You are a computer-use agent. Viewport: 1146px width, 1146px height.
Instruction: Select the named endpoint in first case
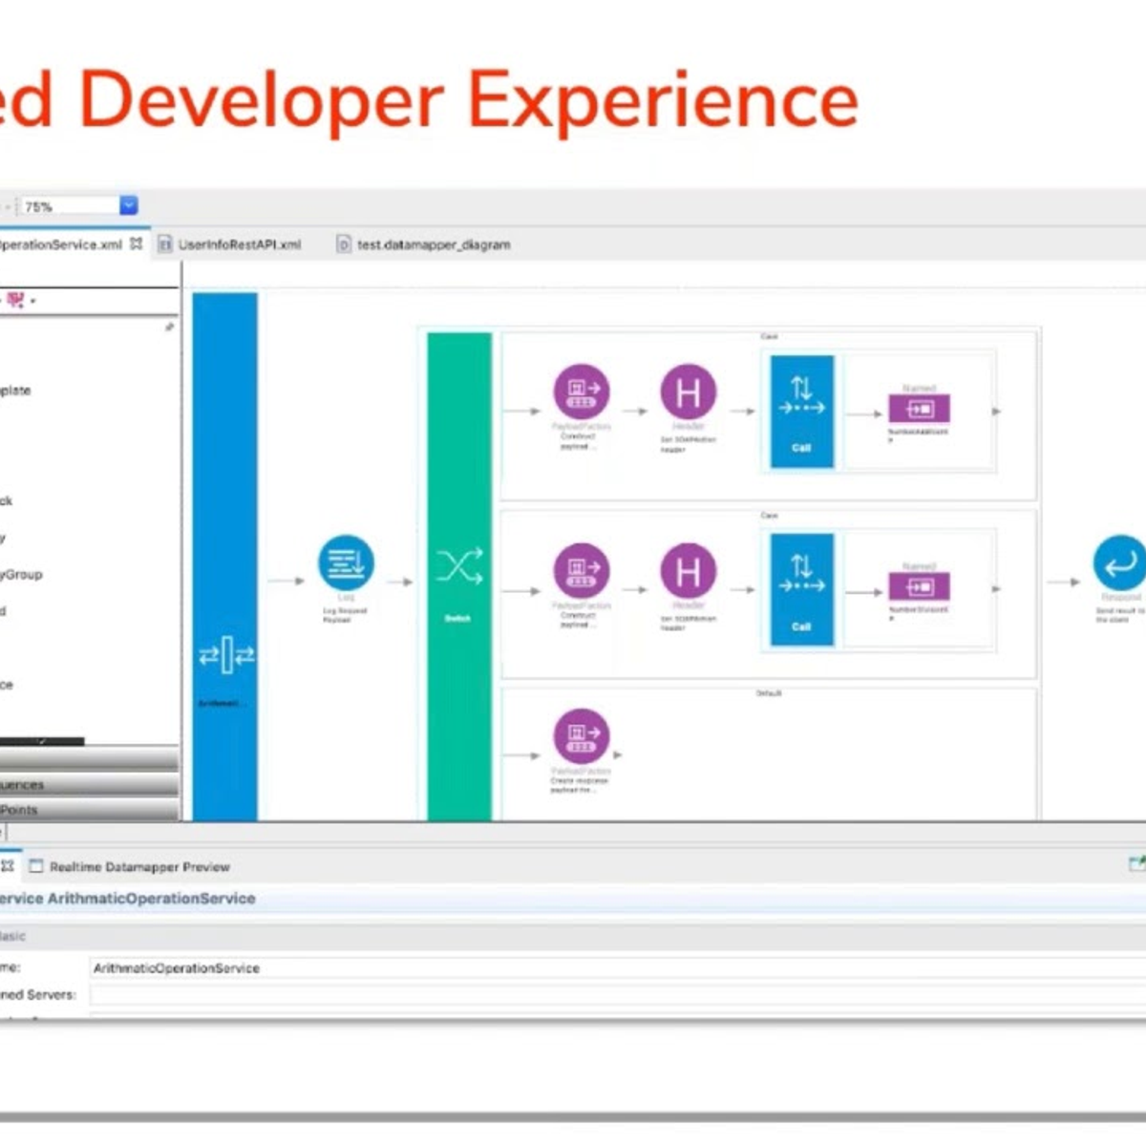coord(919,409)
